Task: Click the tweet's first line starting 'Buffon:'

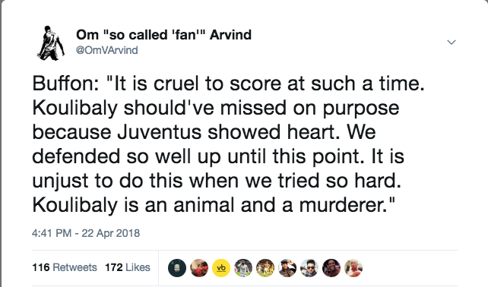Action: click(229, 84)
